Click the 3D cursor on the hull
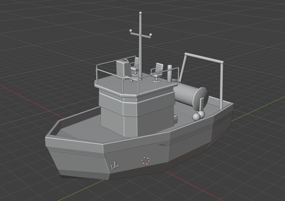285x201 pixels. 145,161
